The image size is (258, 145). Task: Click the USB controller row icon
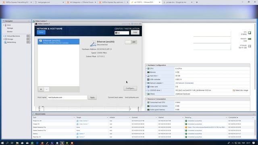click(x=148, y=79)
